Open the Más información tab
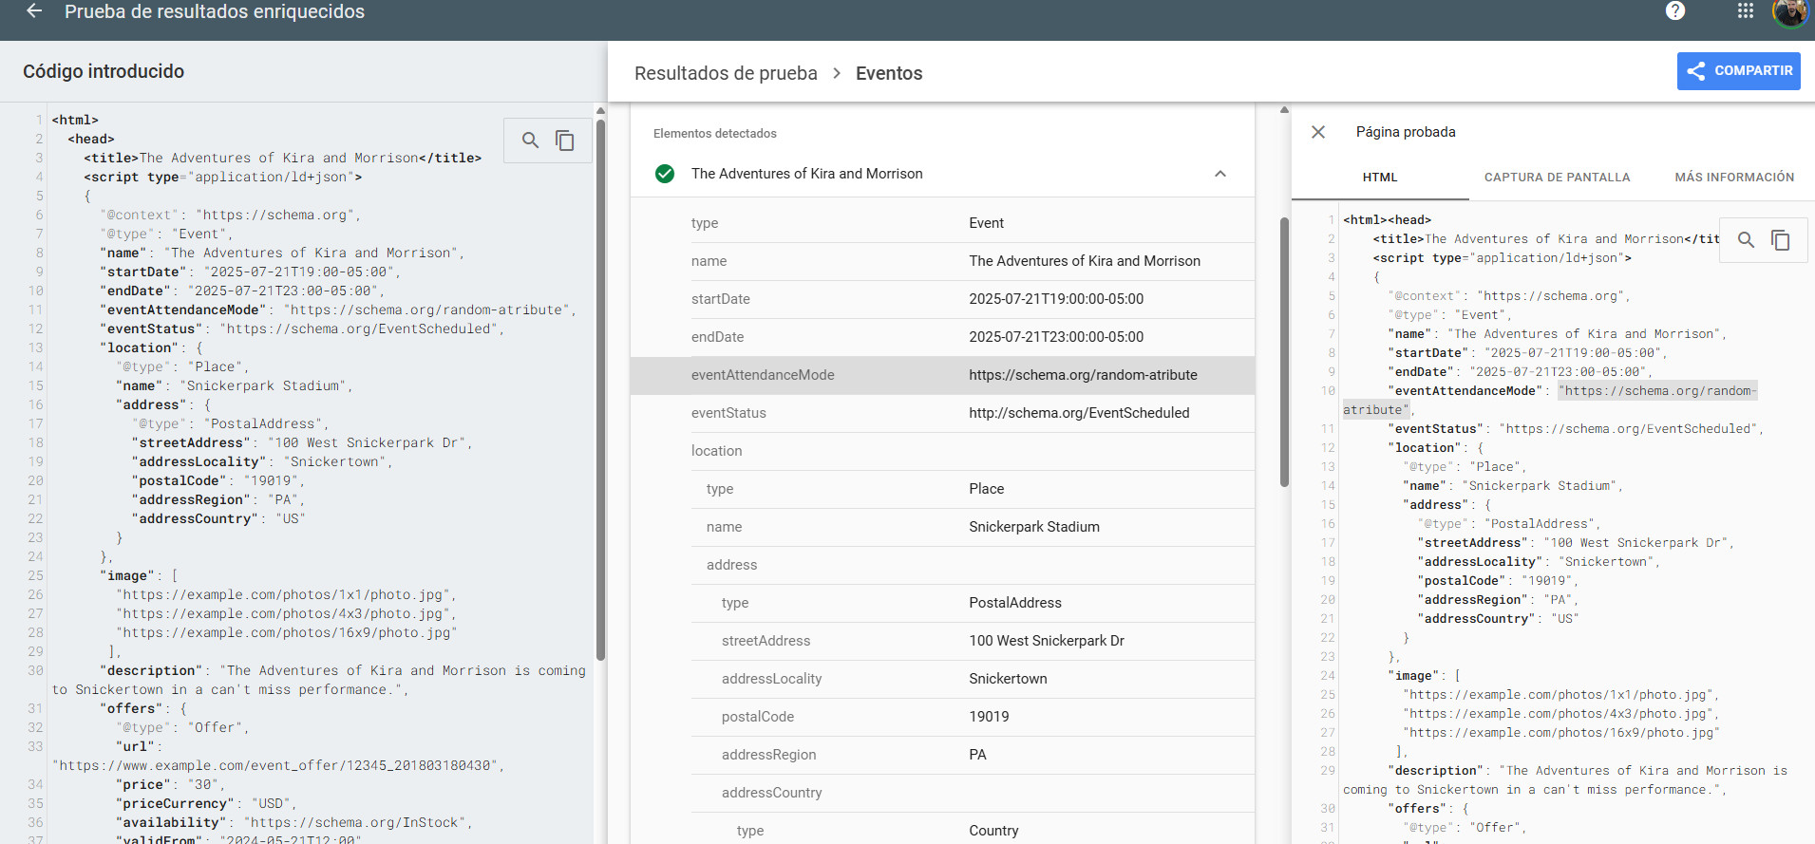The image size is (1815, 844). (1733, 178)
